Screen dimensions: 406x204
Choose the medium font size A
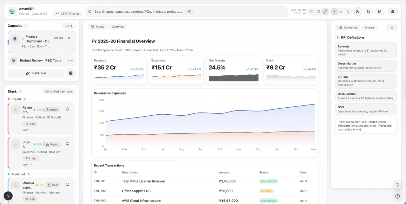(341, 11)
